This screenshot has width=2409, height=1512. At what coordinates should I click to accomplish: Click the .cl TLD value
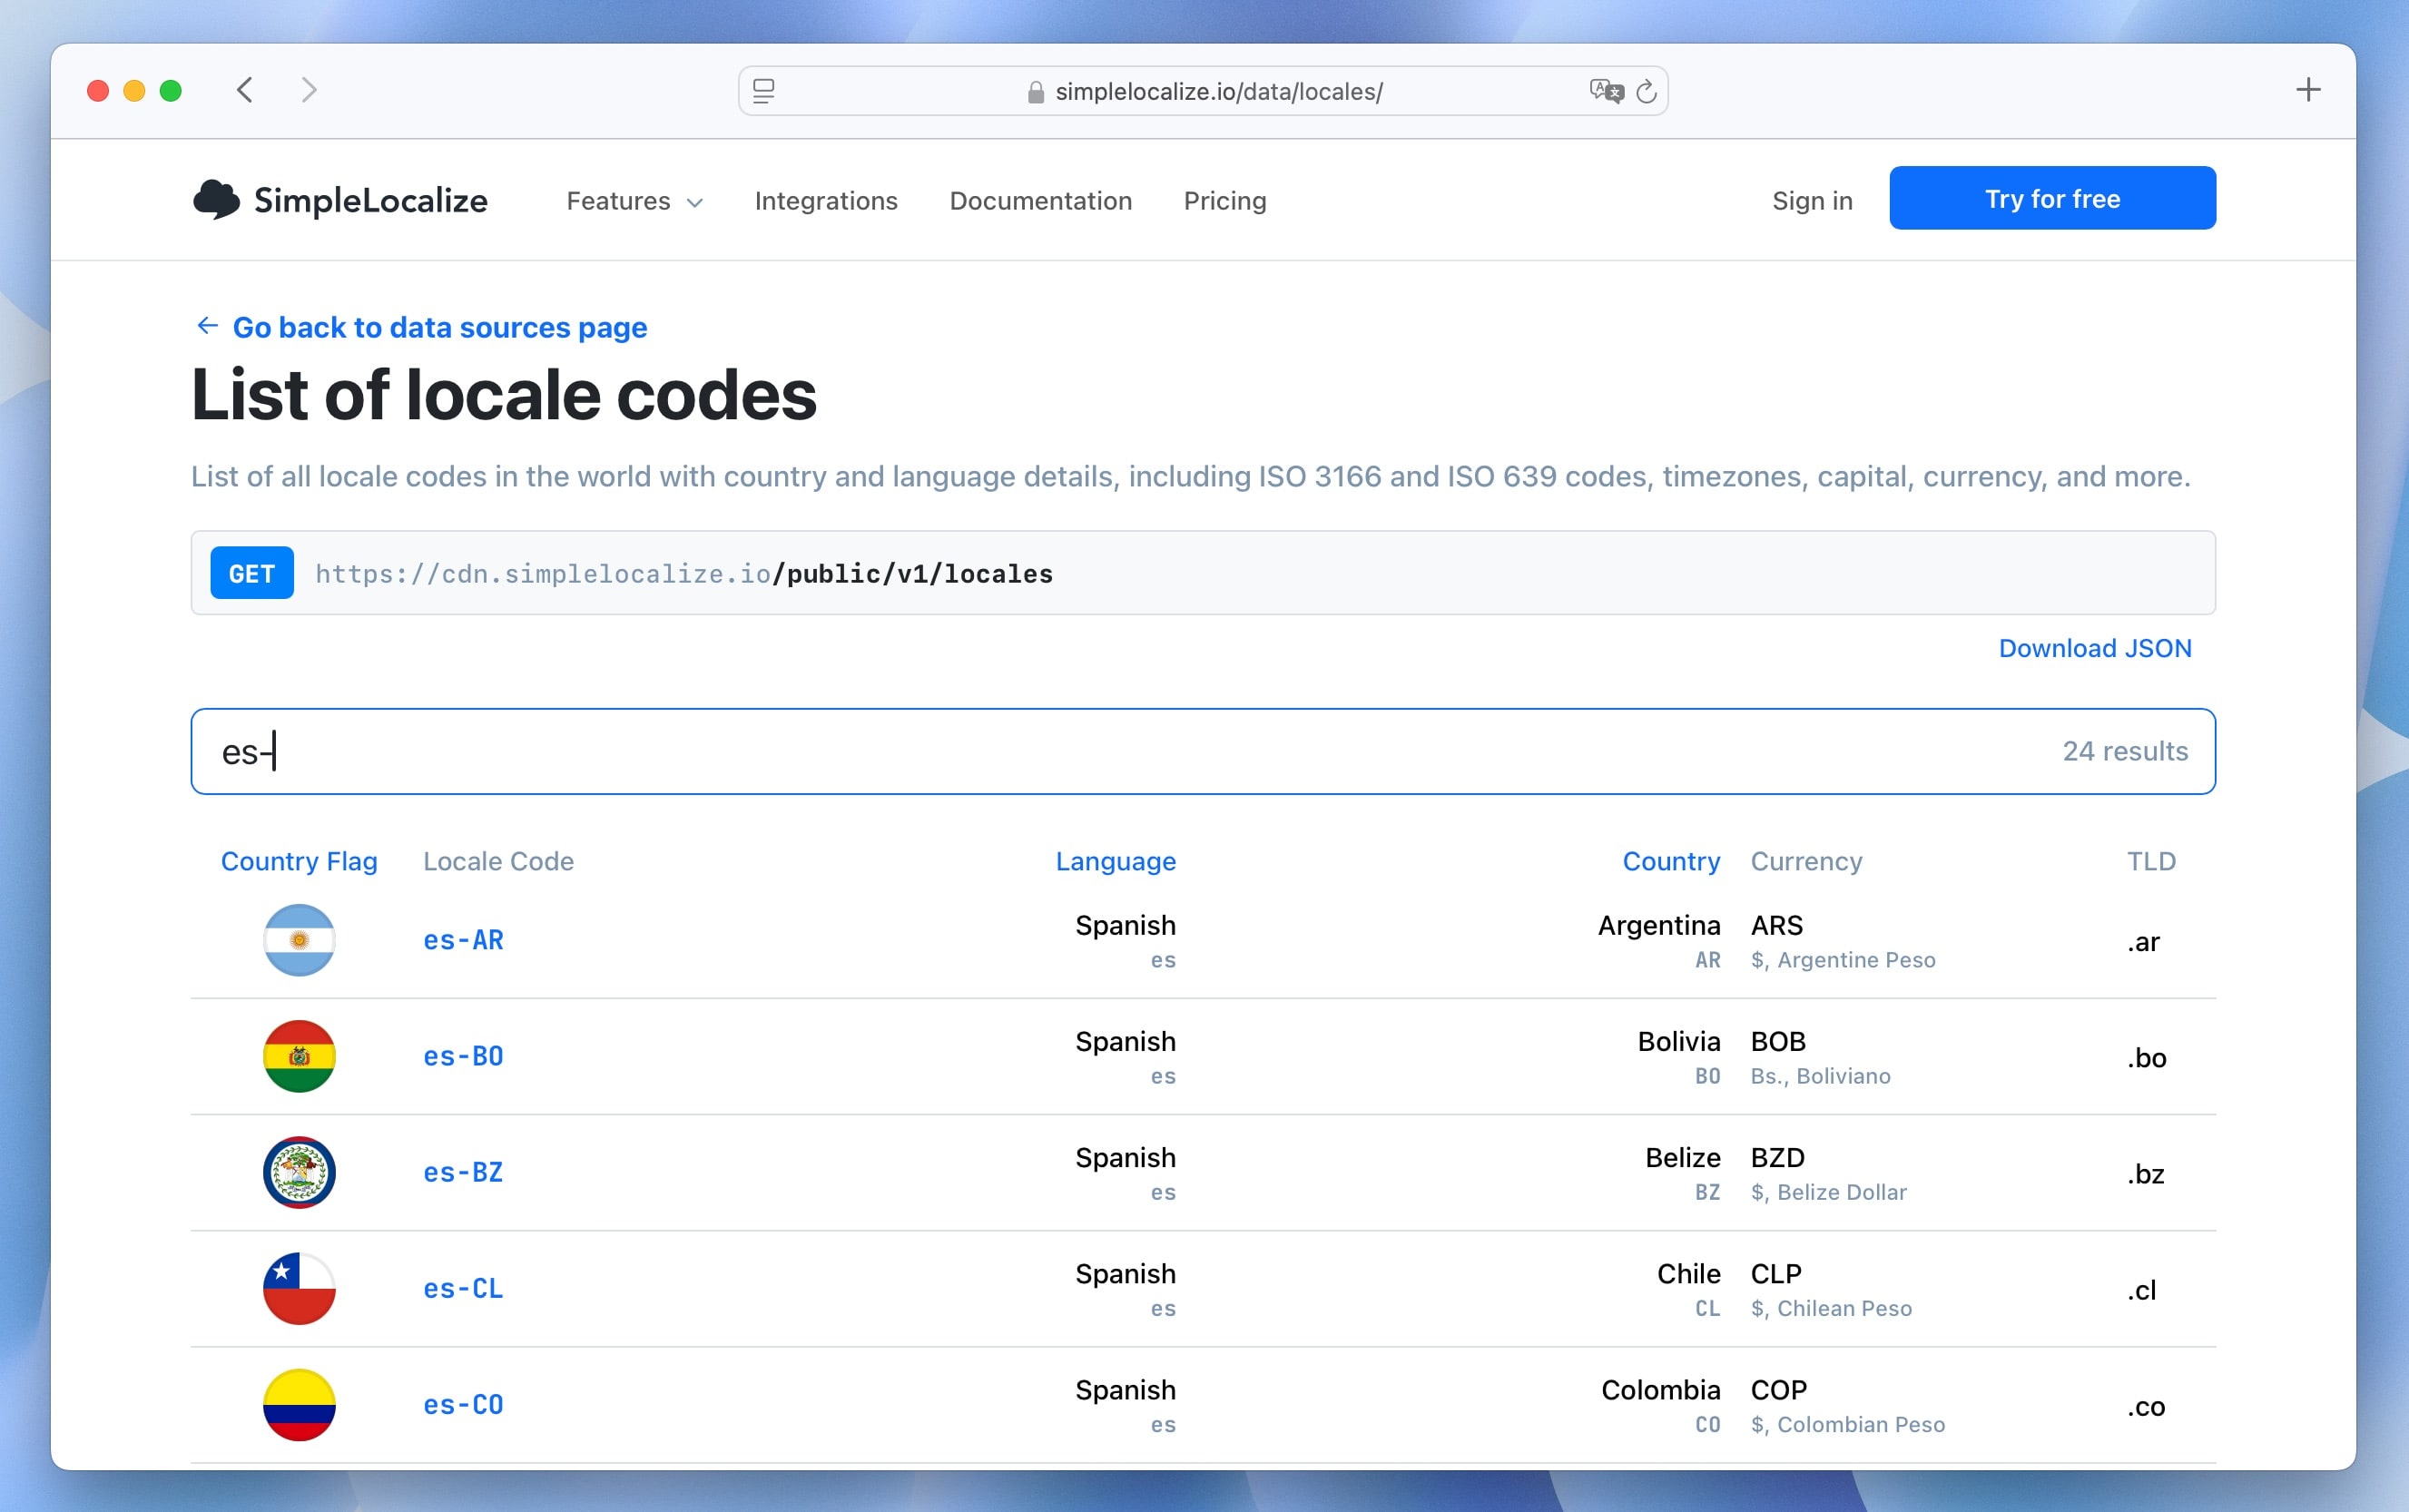2141,1290
